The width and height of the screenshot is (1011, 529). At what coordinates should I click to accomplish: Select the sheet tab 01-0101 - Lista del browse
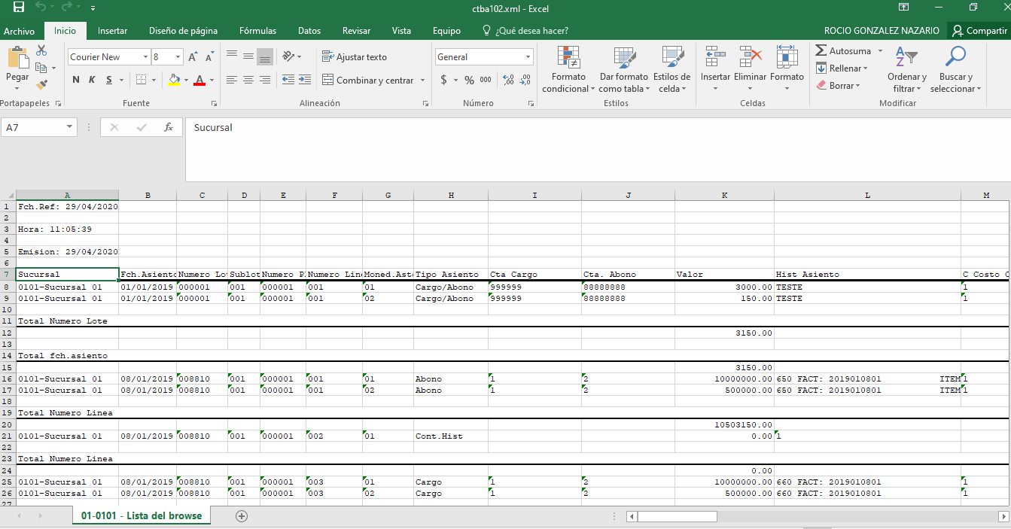point(142,515)
